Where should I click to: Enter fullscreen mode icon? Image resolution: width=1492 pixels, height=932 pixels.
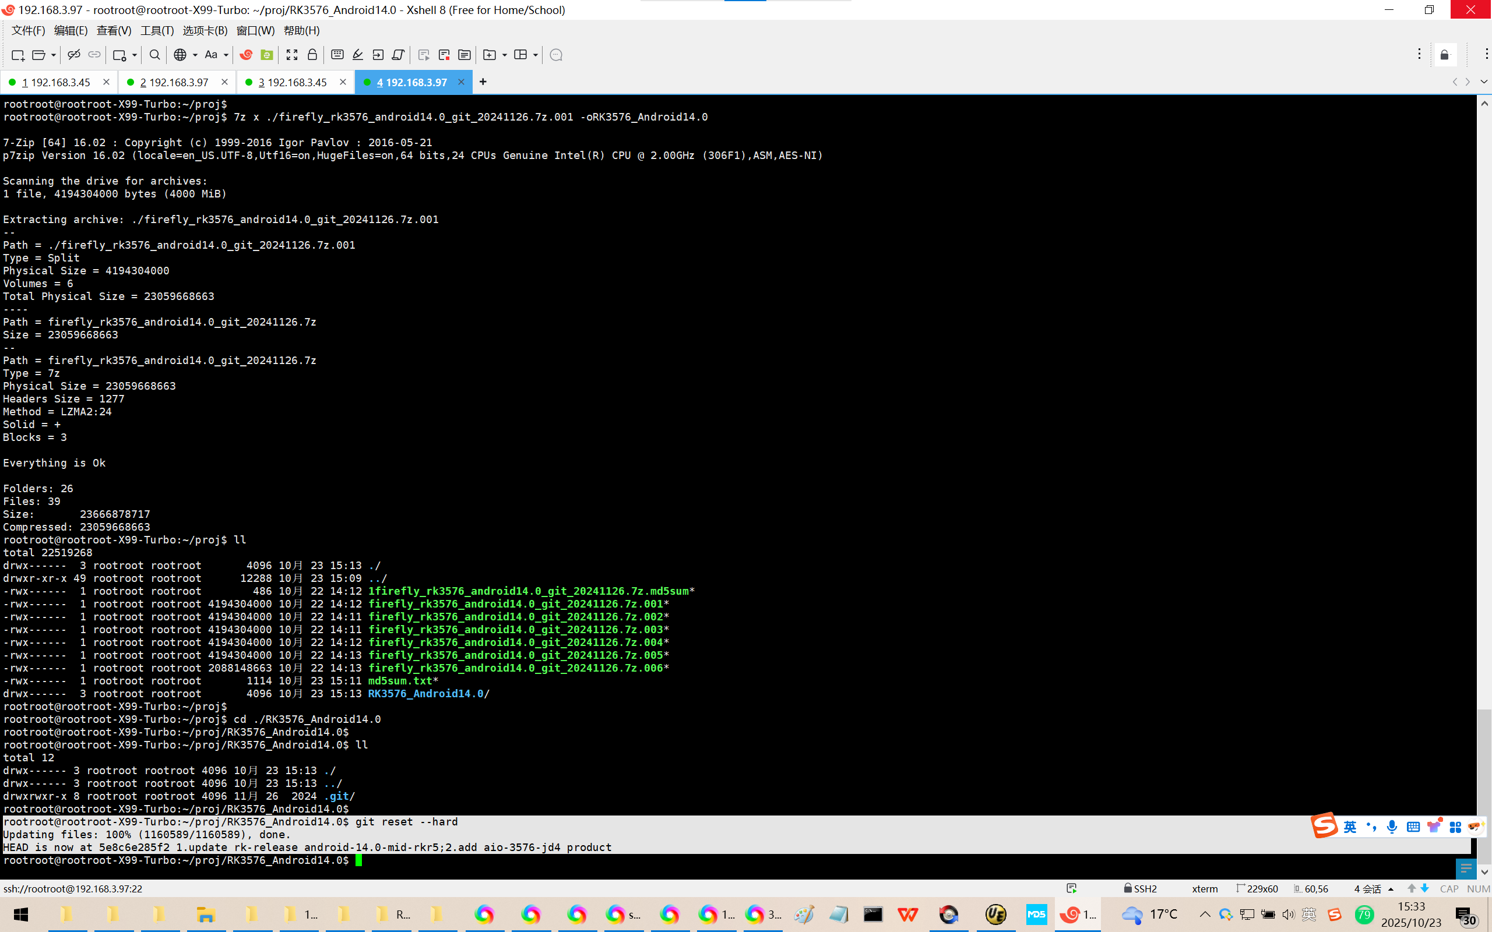292,55
